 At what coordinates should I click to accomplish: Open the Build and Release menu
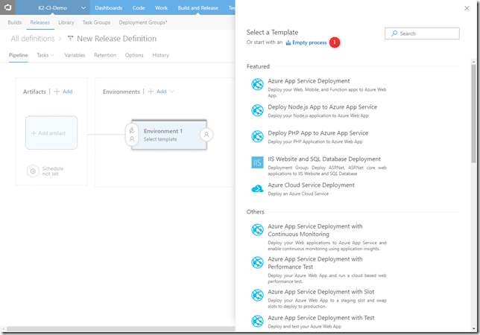click(198, 7)
